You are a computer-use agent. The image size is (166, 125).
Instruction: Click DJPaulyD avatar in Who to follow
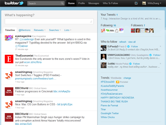[104, 48]
